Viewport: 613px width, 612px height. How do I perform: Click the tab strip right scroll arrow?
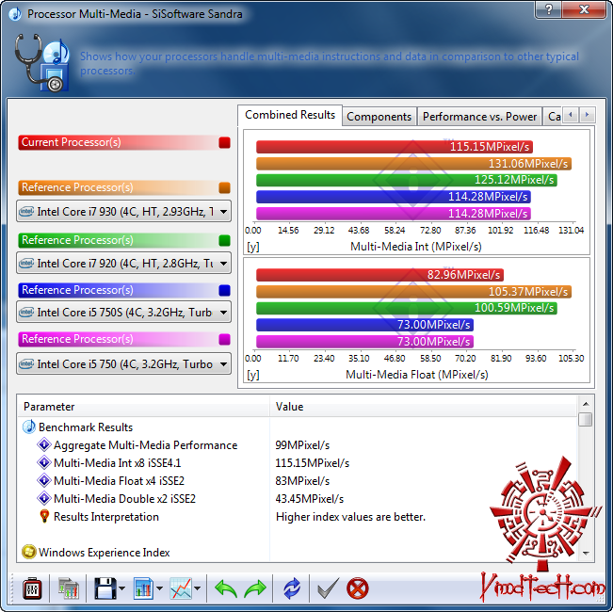[x=587, y=115]
